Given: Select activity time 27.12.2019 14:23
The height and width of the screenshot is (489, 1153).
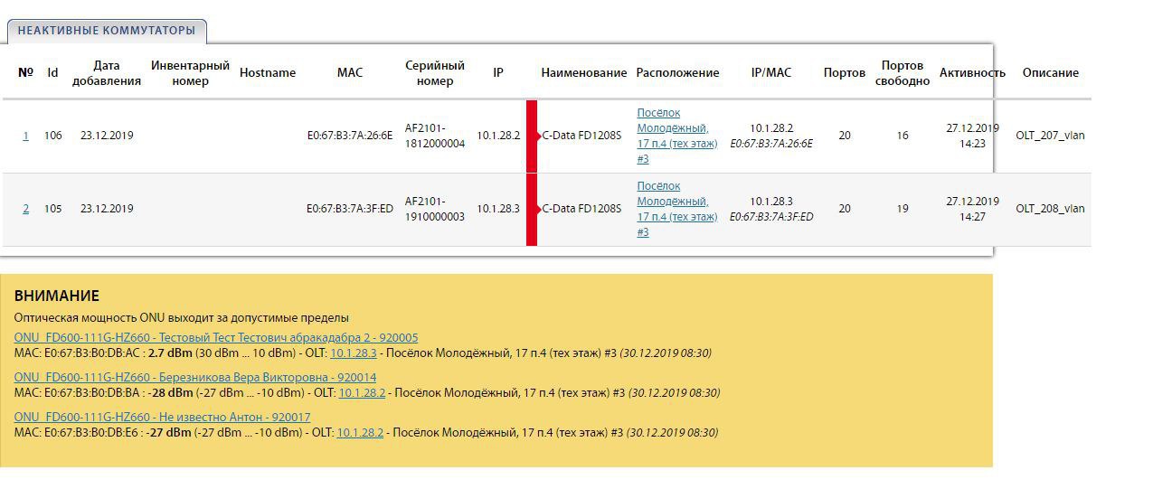Looking at the screenshot, I should pyautogui.click(x=972, y=136).
